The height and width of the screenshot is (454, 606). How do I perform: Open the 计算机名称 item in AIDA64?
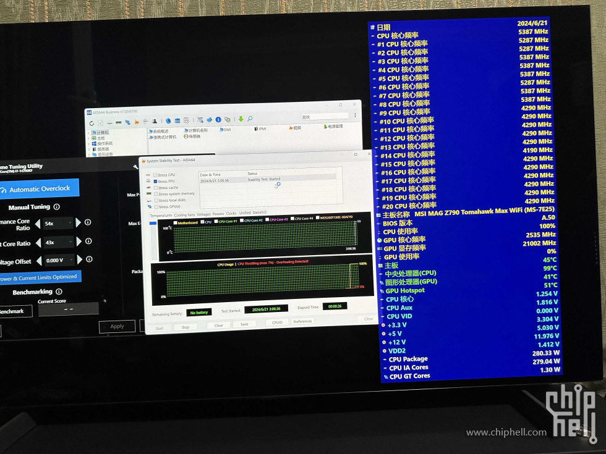point(195,130)
